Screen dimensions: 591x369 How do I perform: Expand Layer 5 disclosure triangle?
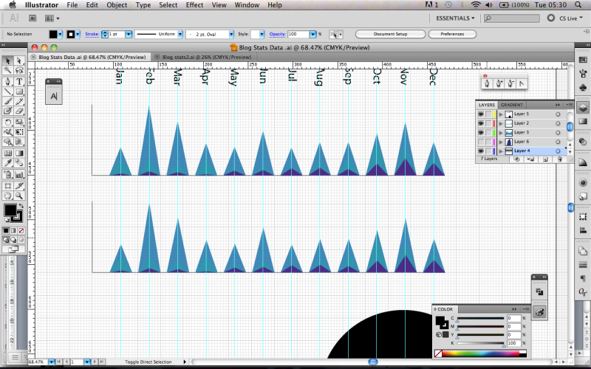pyautogui.click(x=501, y=114)
